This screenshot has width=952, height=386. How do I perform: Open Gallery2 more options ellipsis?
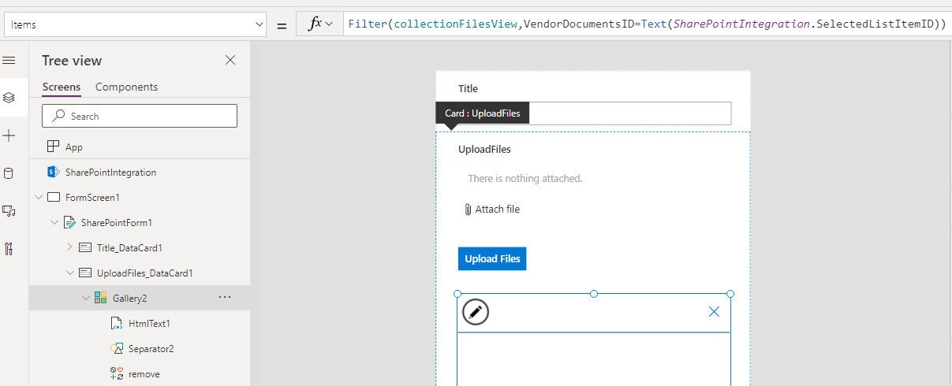tap(225, 297)
